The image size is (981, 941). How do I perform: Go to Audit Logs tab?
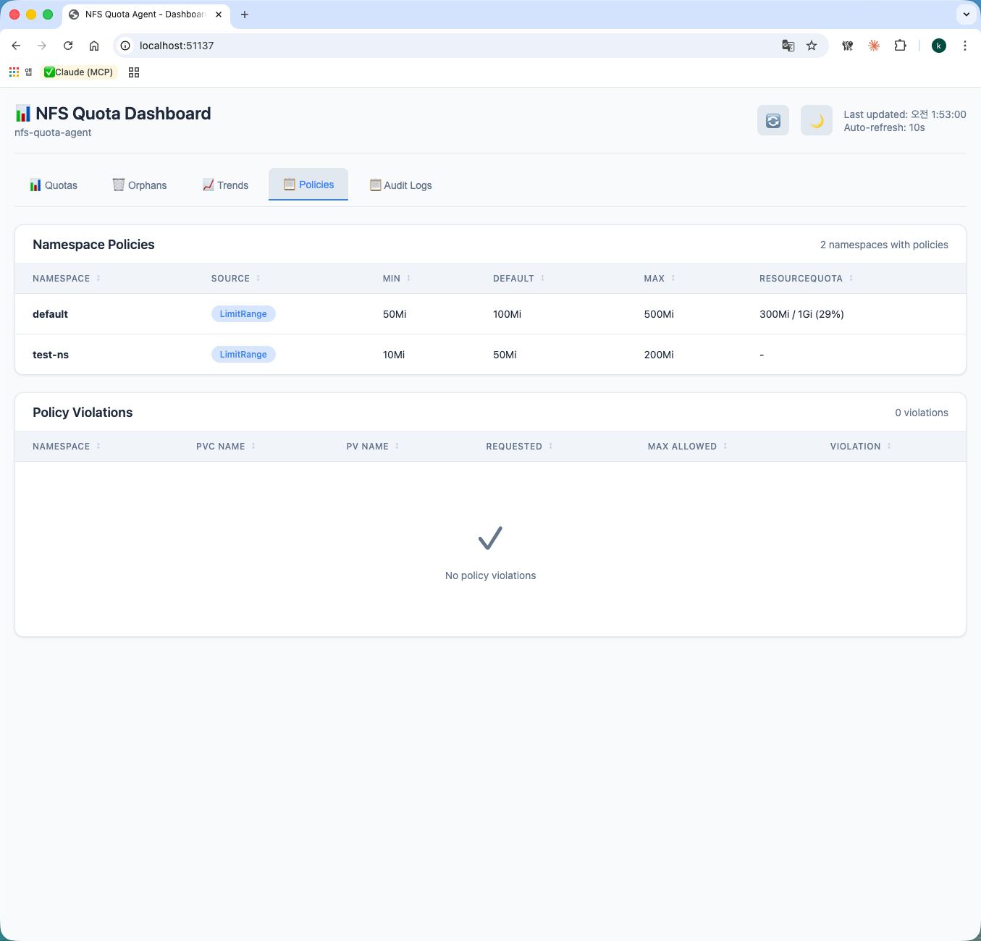point(400,185)
